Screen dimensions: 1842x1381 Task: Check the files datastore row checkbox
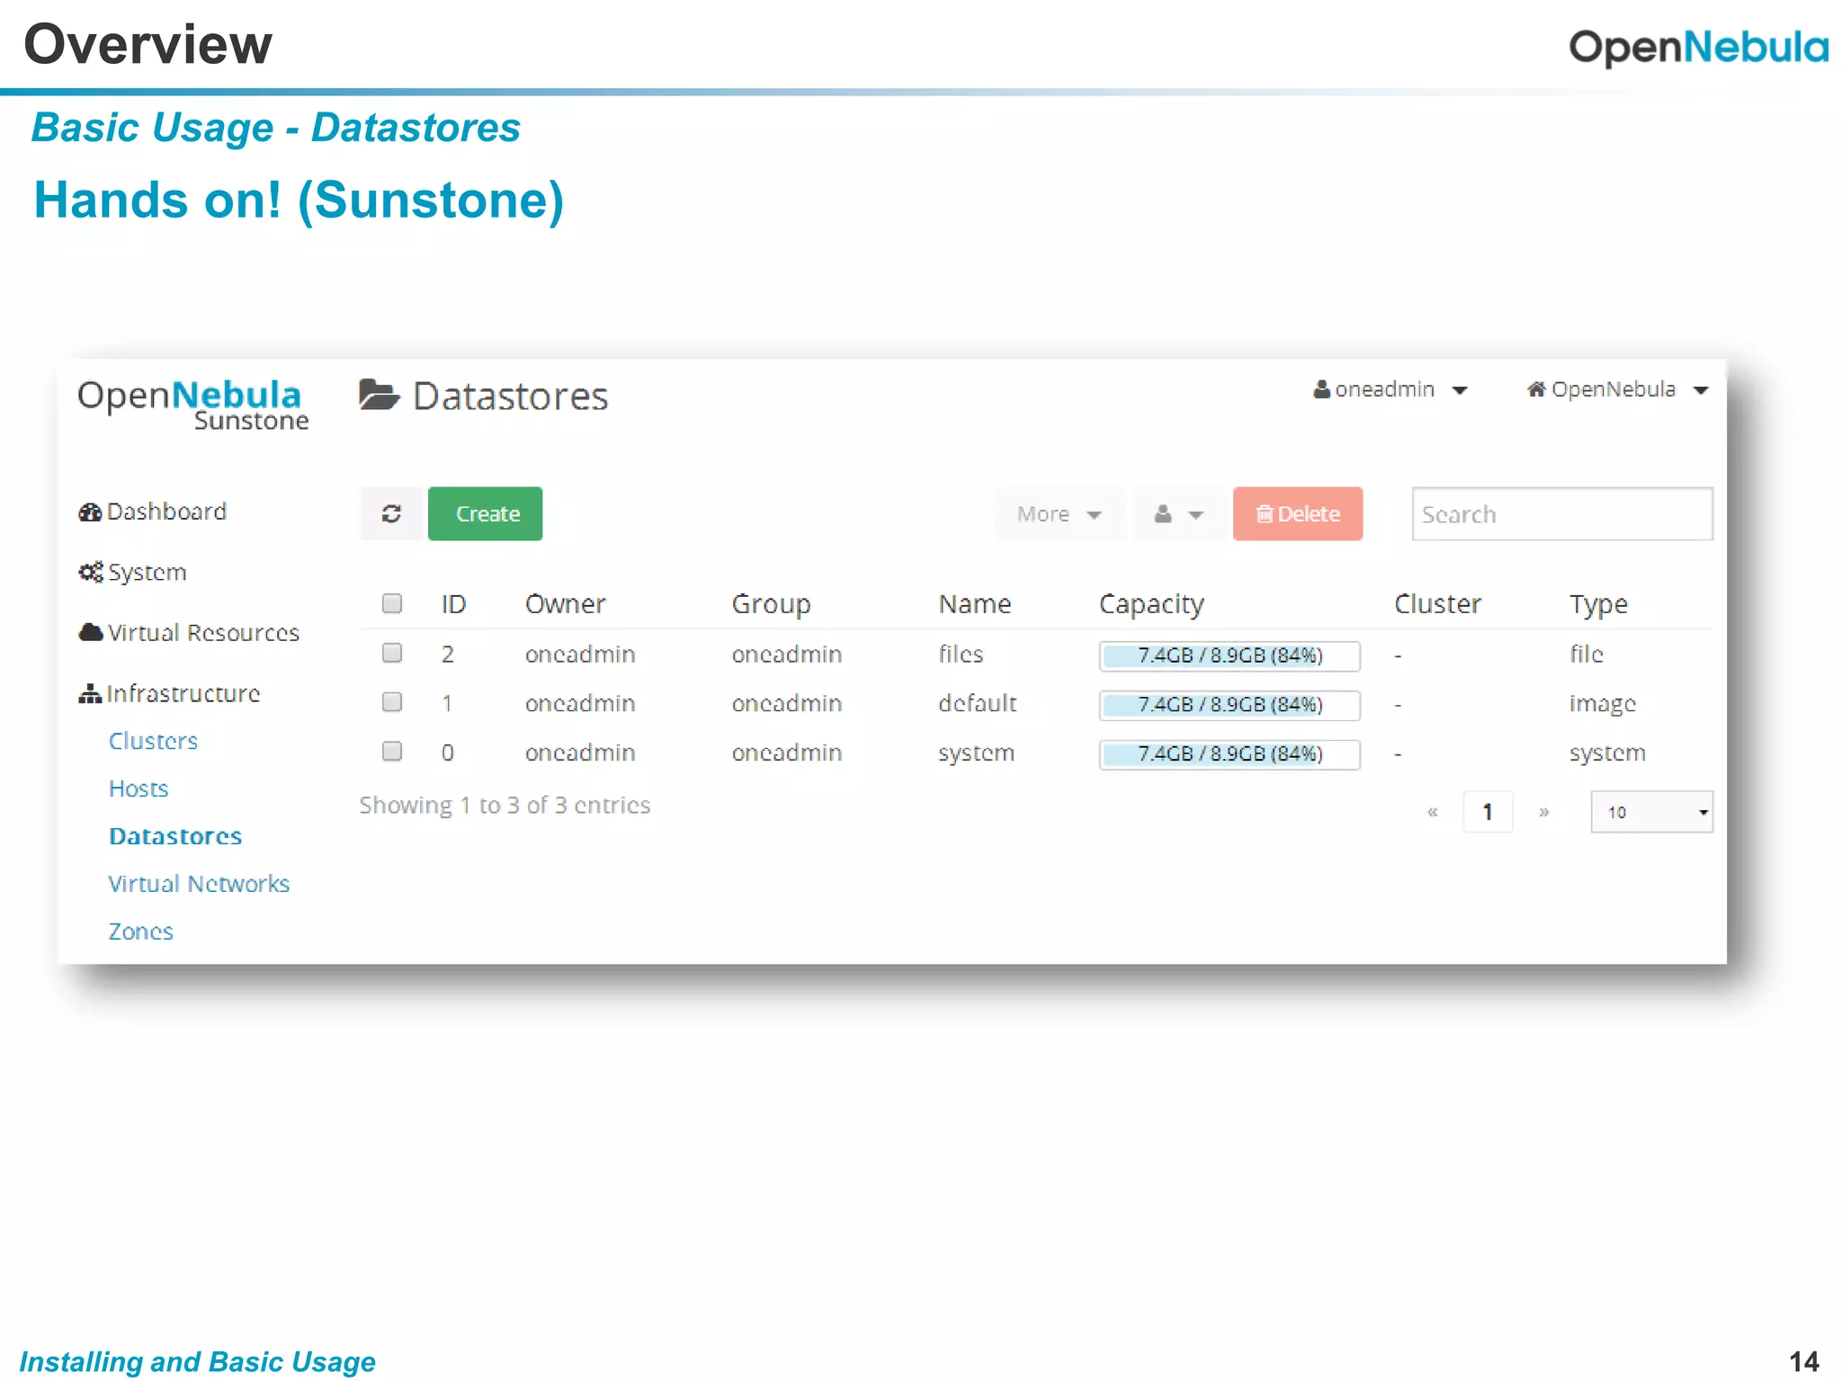[392, 653]
